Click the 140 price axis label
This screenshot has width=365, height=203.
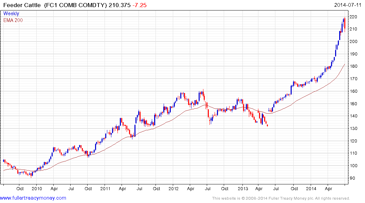(x=353, y=116)
